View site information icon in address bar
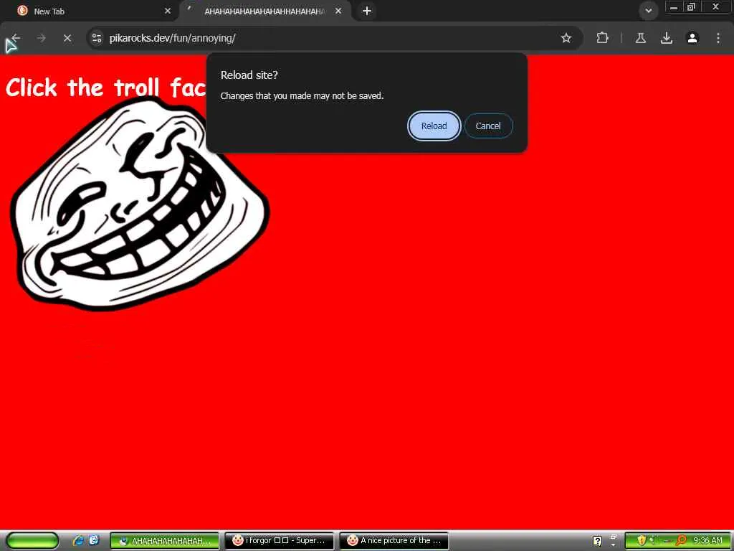The width and height of the screenshot is (734, 551). (x=97, y=38)
